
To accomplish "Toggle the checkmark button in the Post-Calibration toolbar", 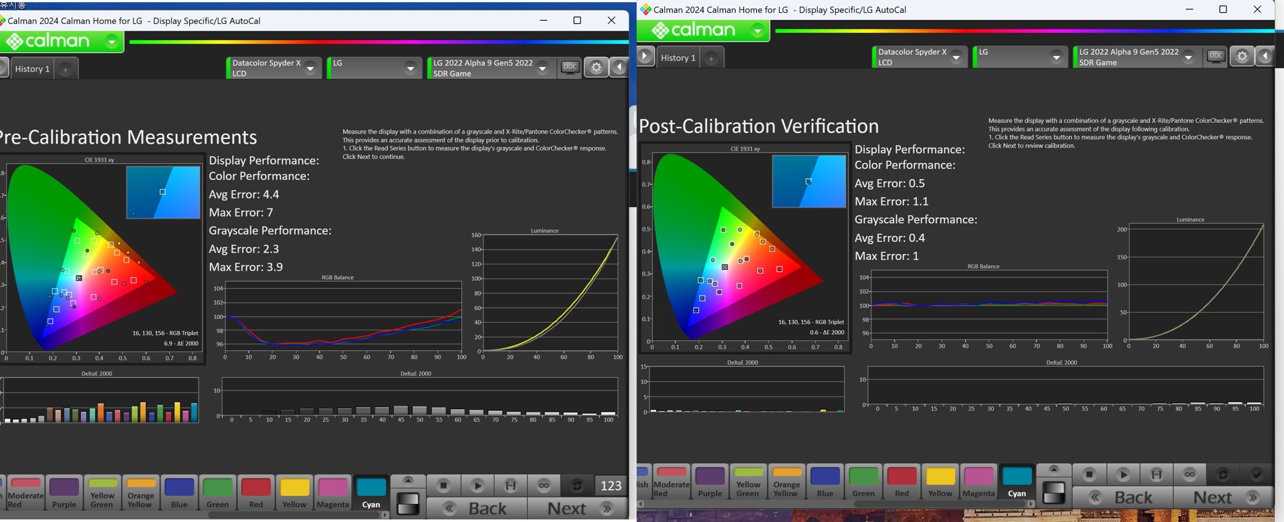I will [1256, 474].
